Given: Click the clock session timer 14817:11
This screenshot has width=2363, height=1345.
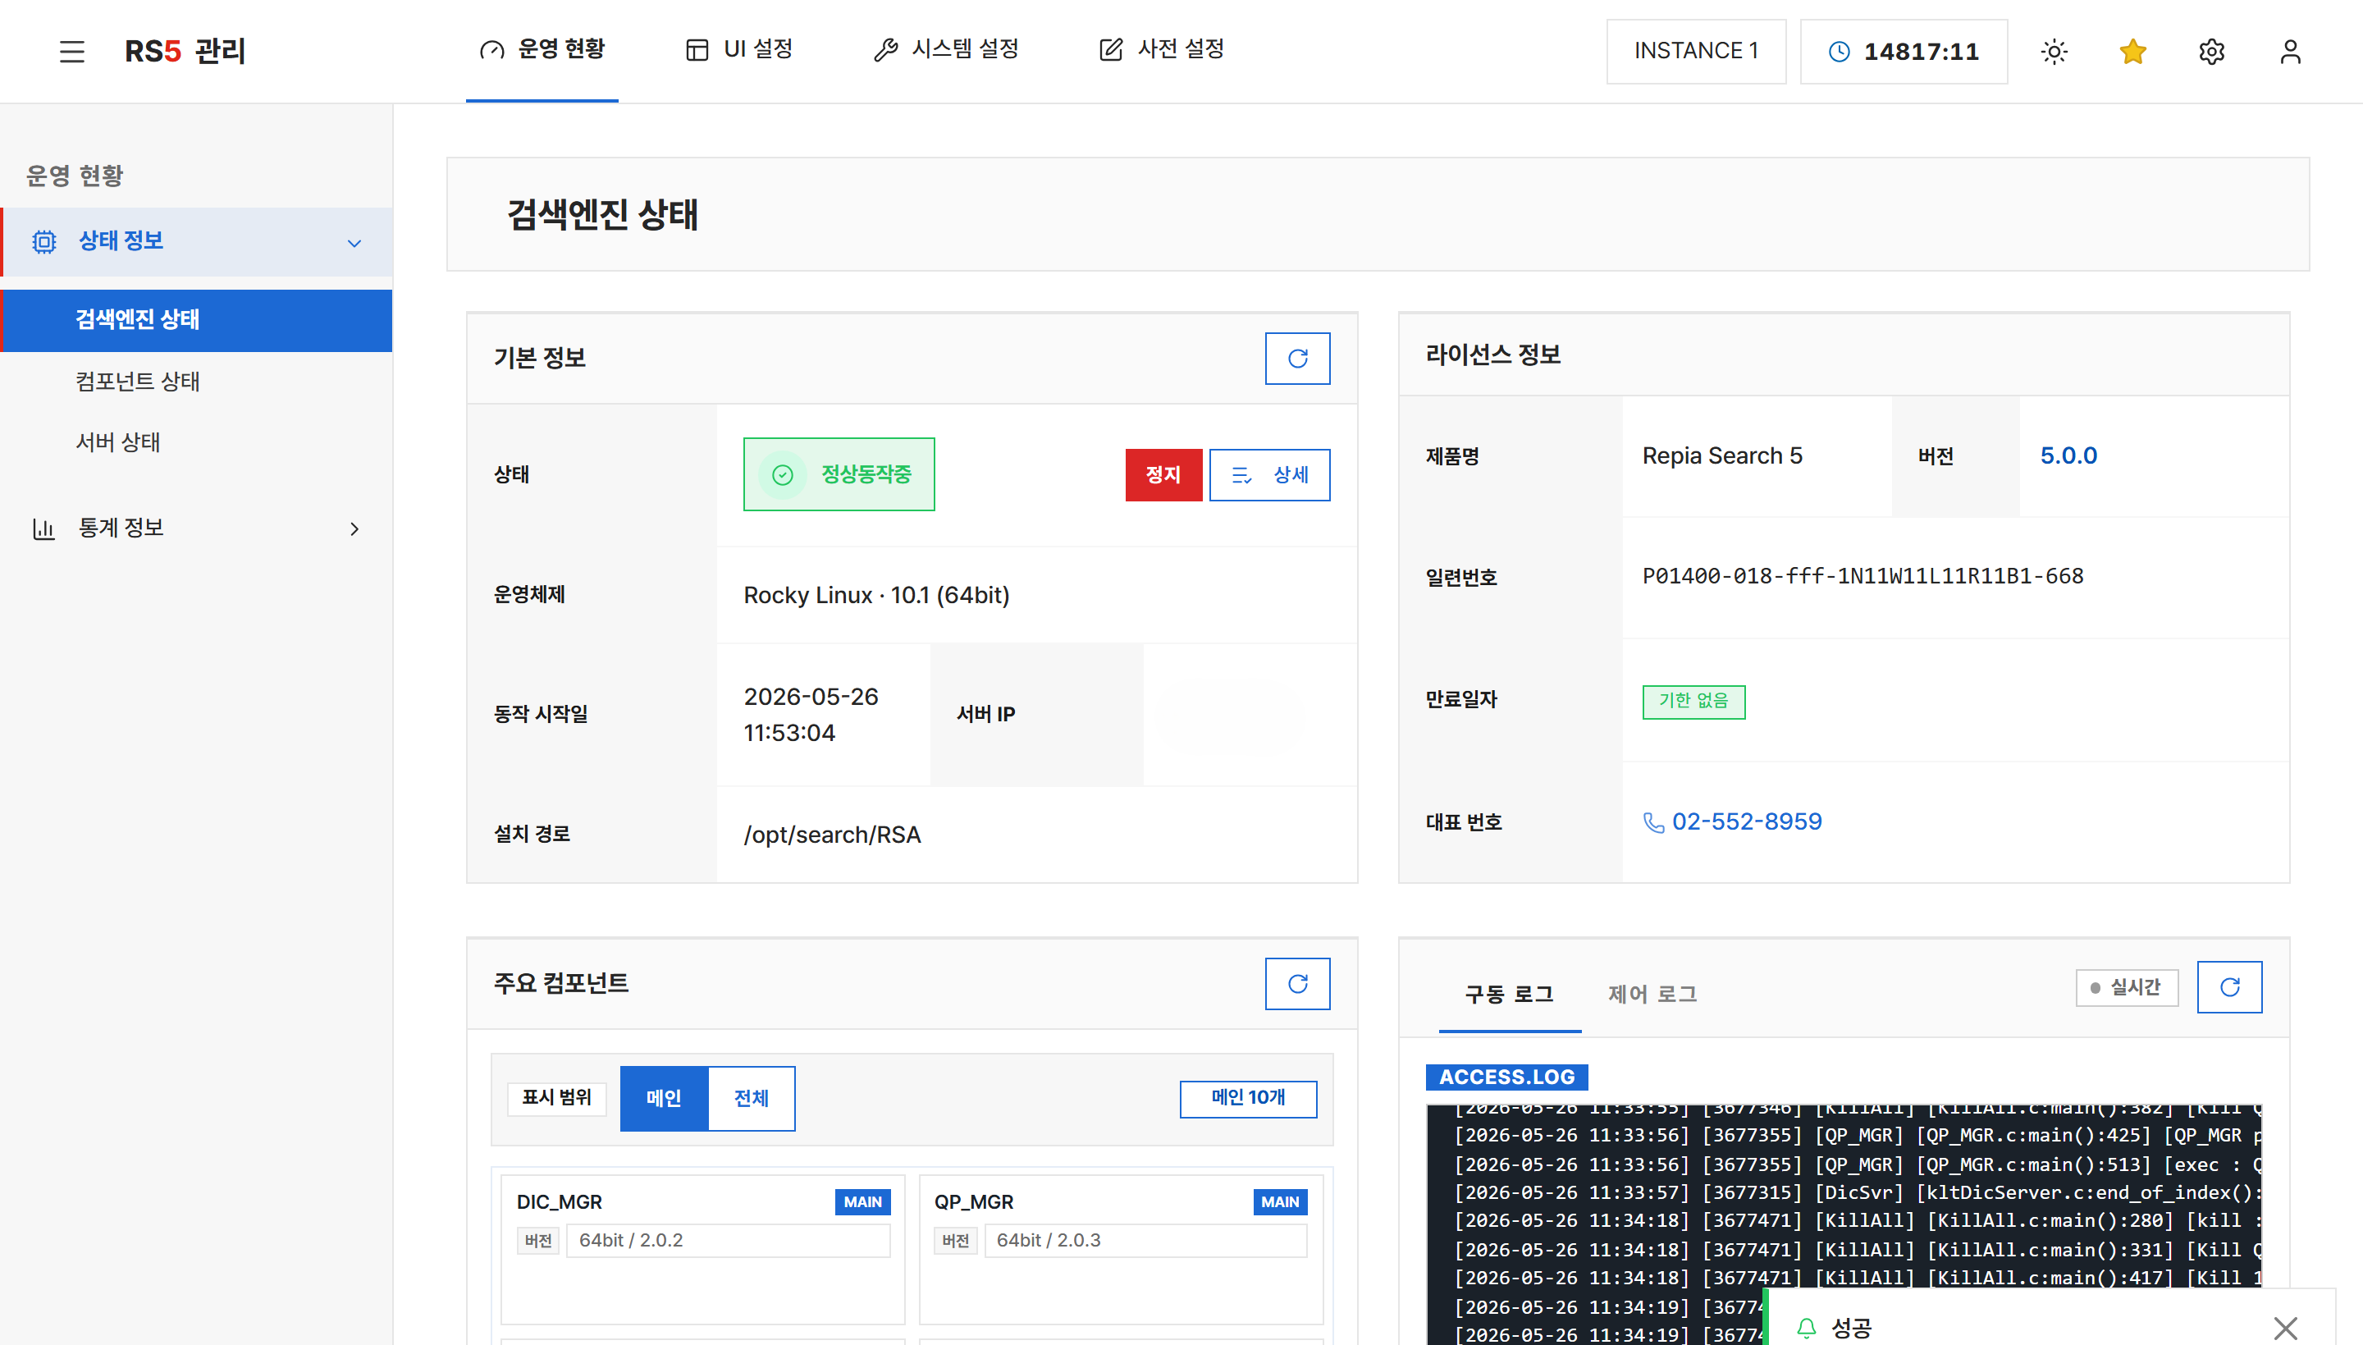Looking at the screenshot, I should [1904, 52].
